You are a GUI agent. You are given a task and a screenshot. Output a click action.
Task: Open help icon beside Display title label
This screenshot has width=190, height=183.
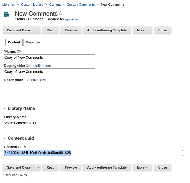(x=28, y=66)
